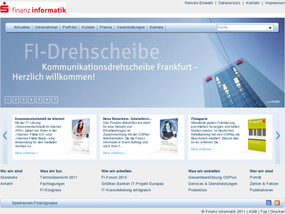Go to previous teaser with left arrow
The image size is (285, 214).
click(x=5, y=135)
